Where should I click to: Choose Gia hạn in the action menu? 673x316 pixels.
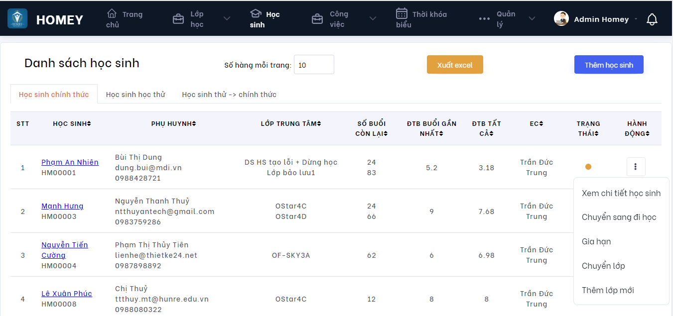[596, 241]
